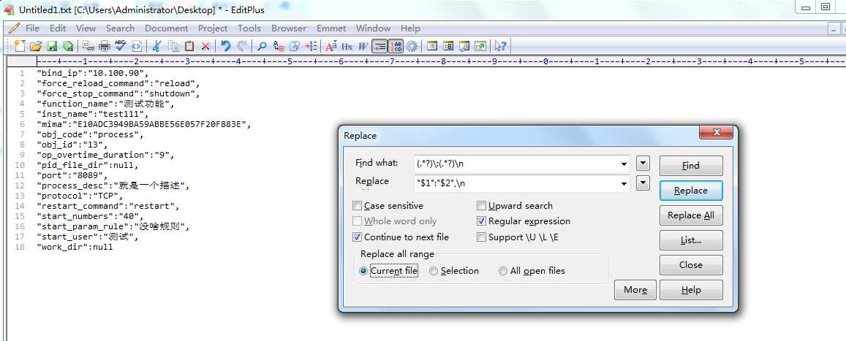846x341 pixels.
Task: Click the Save All toolbar icon
Action: [67, 46]
